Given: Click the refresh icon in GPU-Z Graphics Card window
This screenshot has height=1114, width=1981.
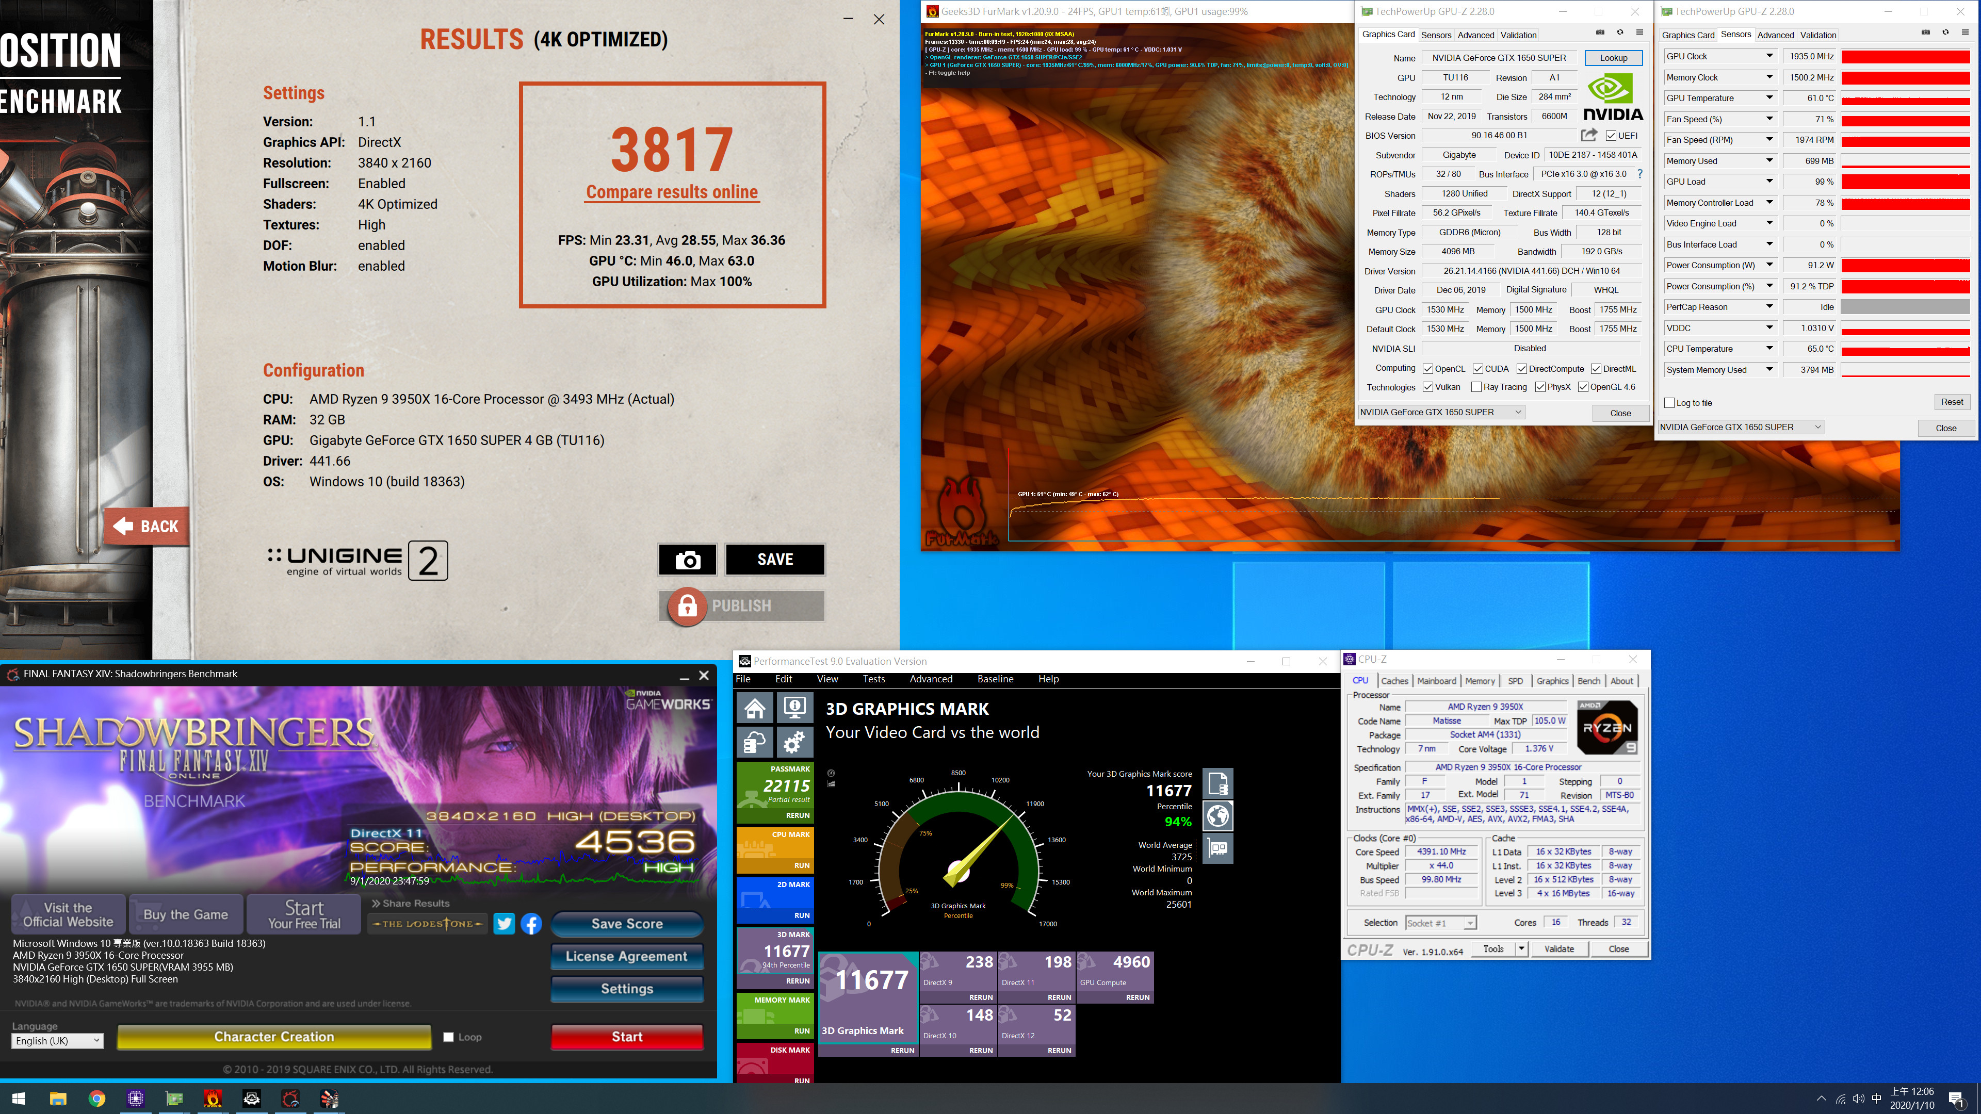Looking at the screenshot, I should (1619, 32).
